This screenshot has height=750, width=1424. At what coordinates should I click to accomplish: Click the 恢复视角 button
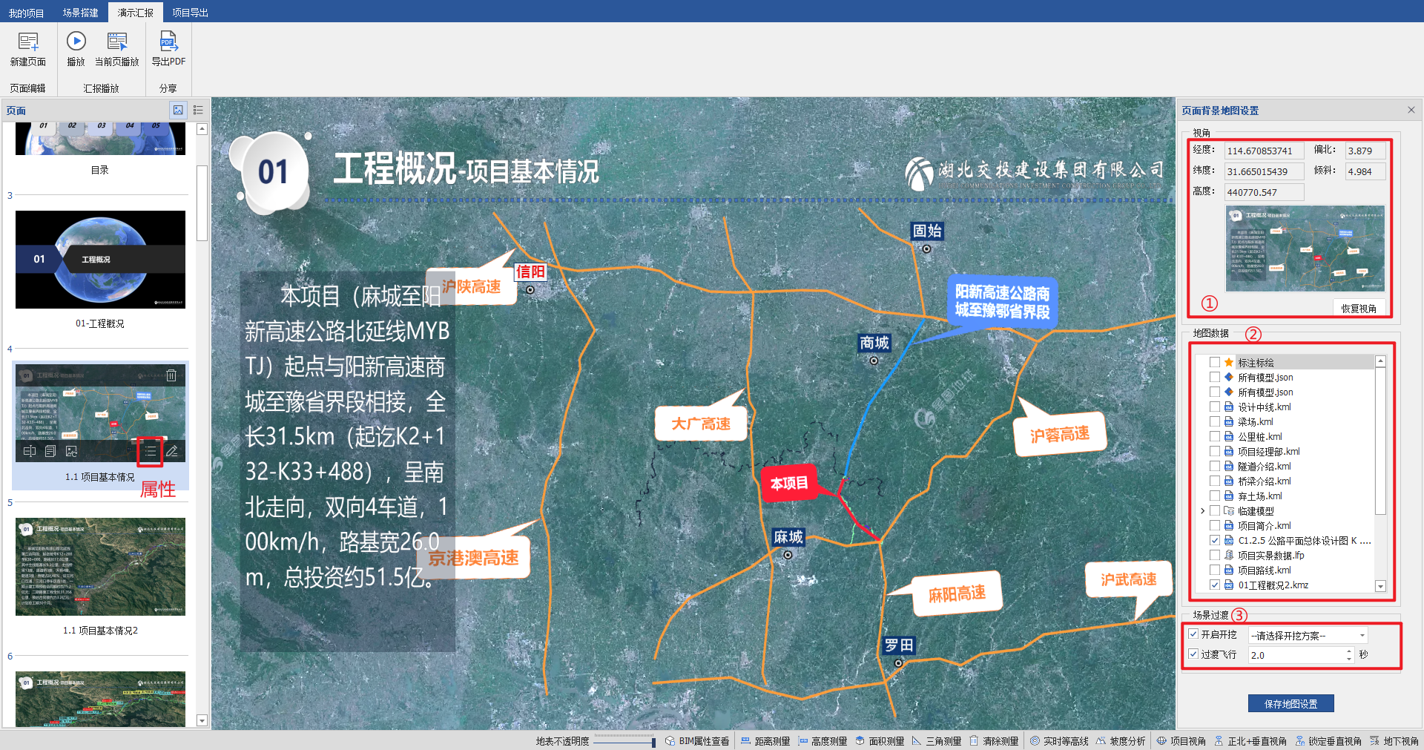(1358, 309)
